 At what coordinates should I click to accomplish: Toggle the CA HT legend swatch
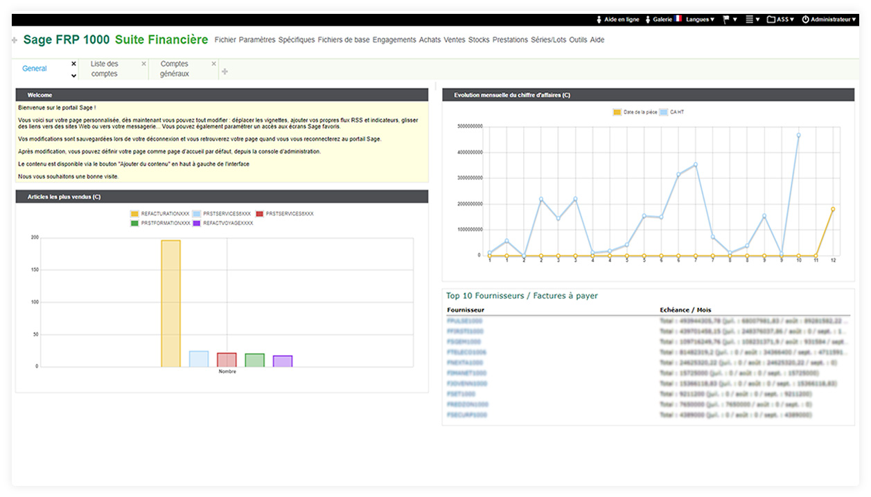663,112
